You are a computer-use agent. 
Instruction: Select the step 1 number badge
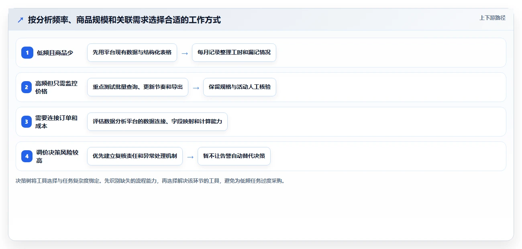[27, 53]
